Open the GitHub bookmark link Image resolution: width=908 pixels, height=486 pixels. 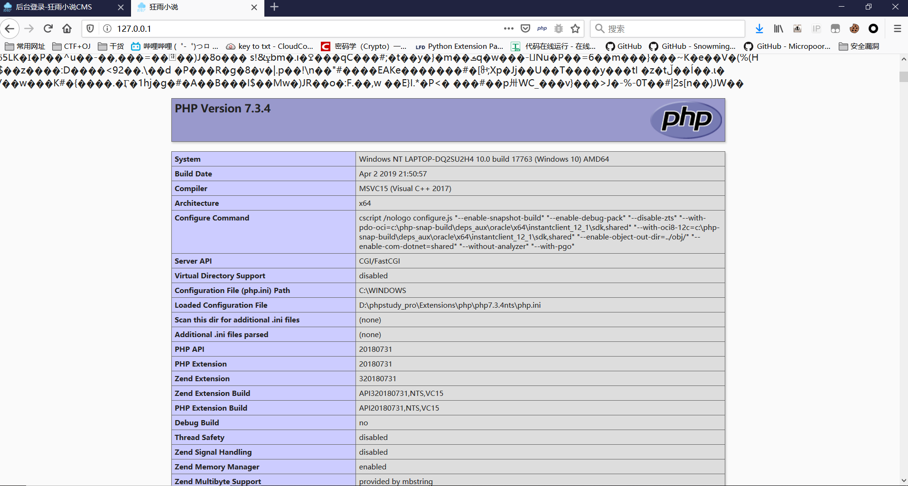coord(624,46)
